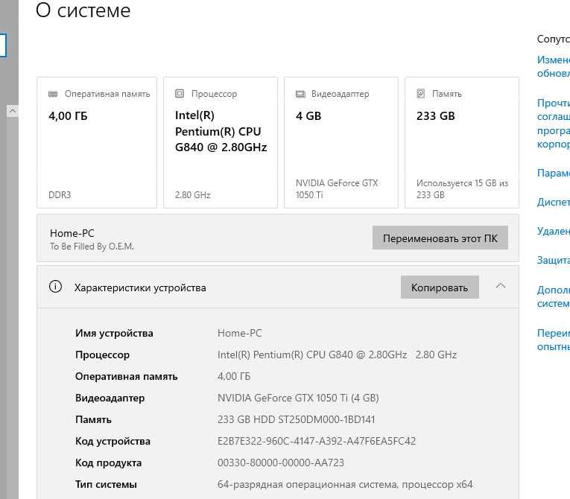Collapse the Характеристики устройства section chevron

[501, 287]
